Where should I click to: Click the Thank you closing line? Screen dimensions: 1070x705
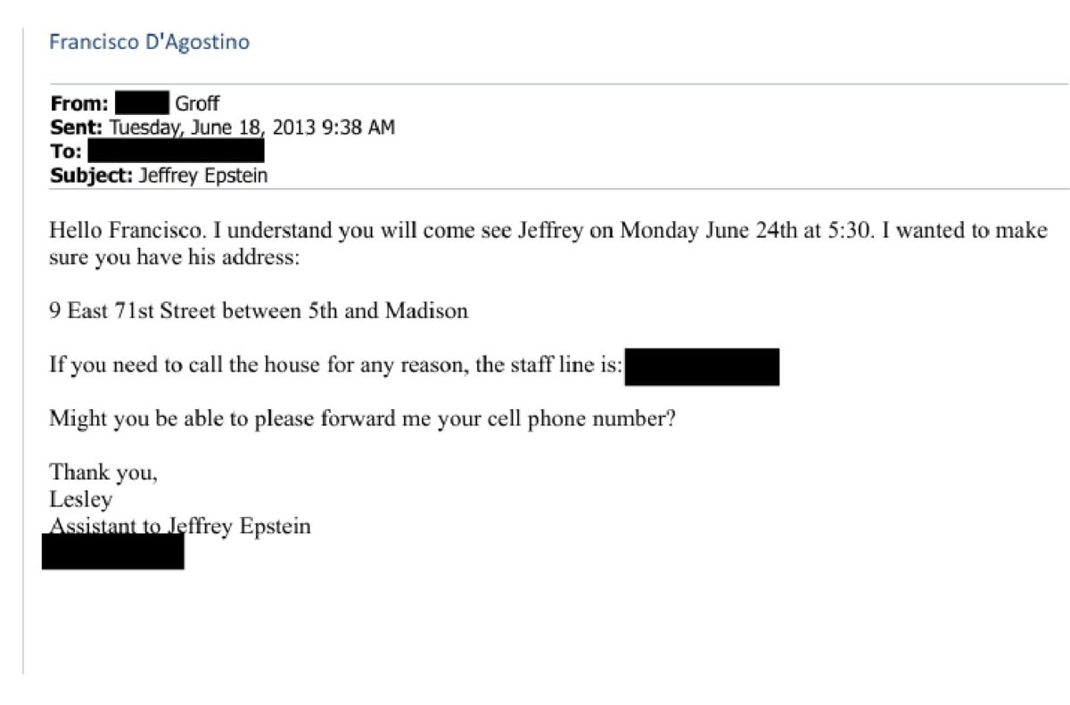click(103, 472)
